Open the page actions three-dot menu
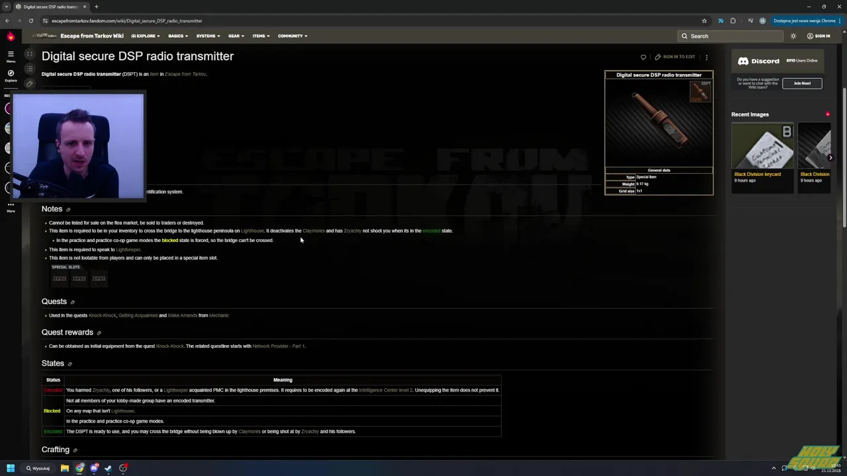The height and width of the screenshot is (476, 847). (x=706, y=57)
